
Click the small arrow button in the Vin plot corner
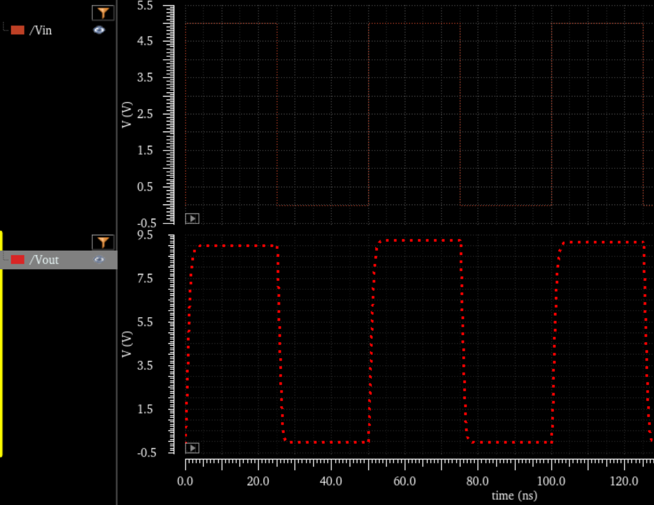[192, 219]
